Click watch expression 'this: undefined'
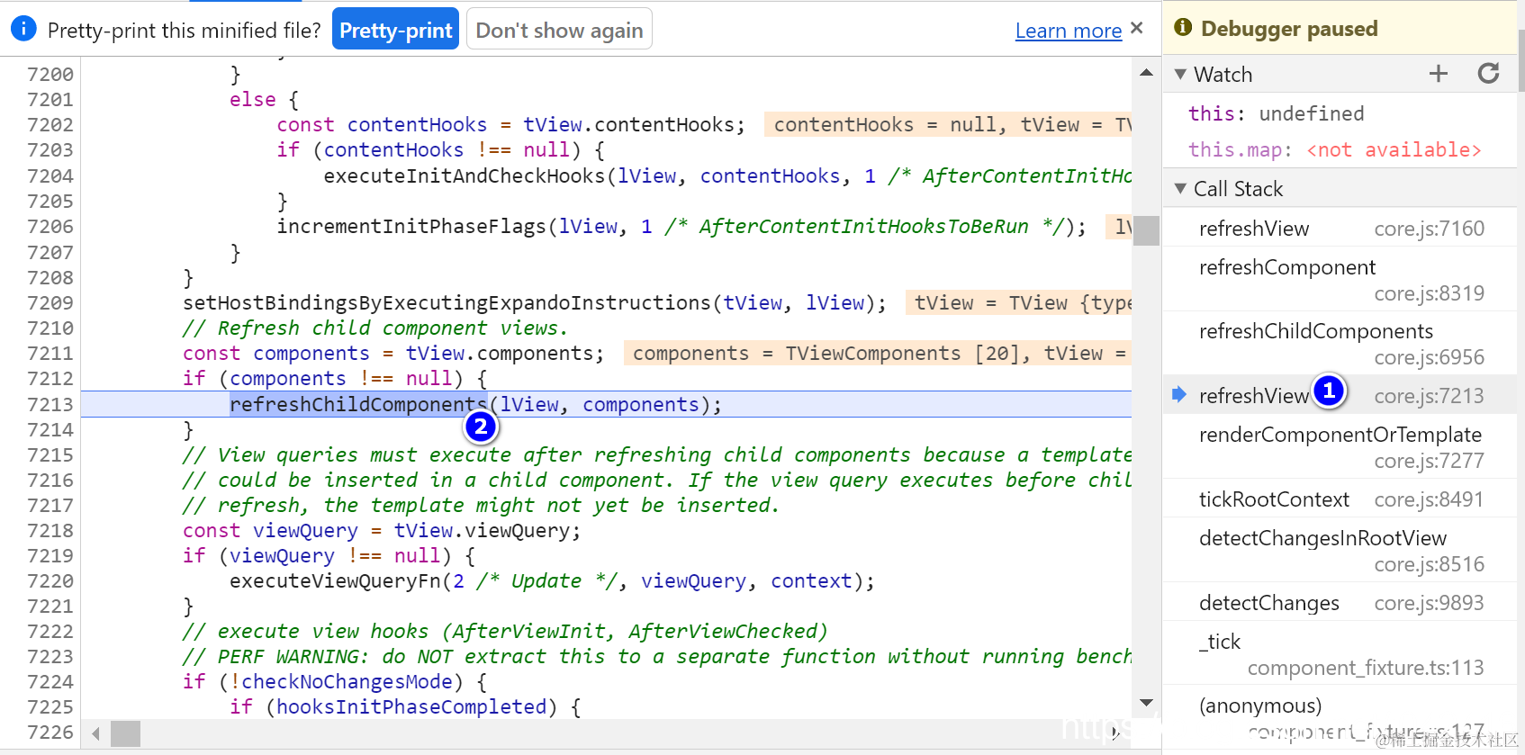Image resolution: width=1525 pixels, height=755 pixels. (x=1276, y=113)
